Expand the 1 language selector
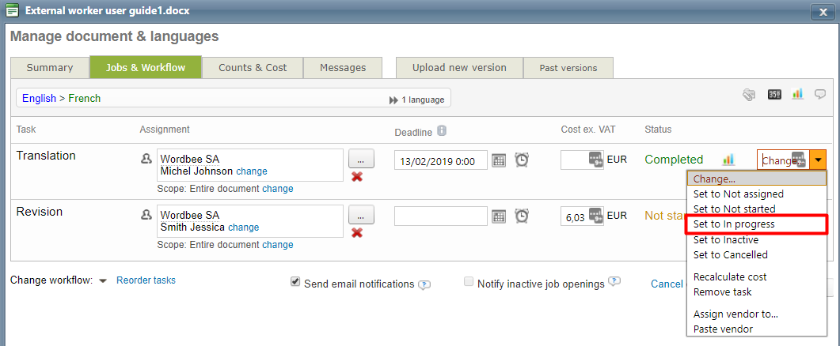This screenshot has height=346, width=840. click(416, 100)
